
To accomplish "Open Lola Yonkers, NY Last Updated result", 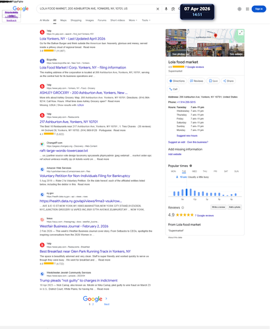I will tap(73, 39).
